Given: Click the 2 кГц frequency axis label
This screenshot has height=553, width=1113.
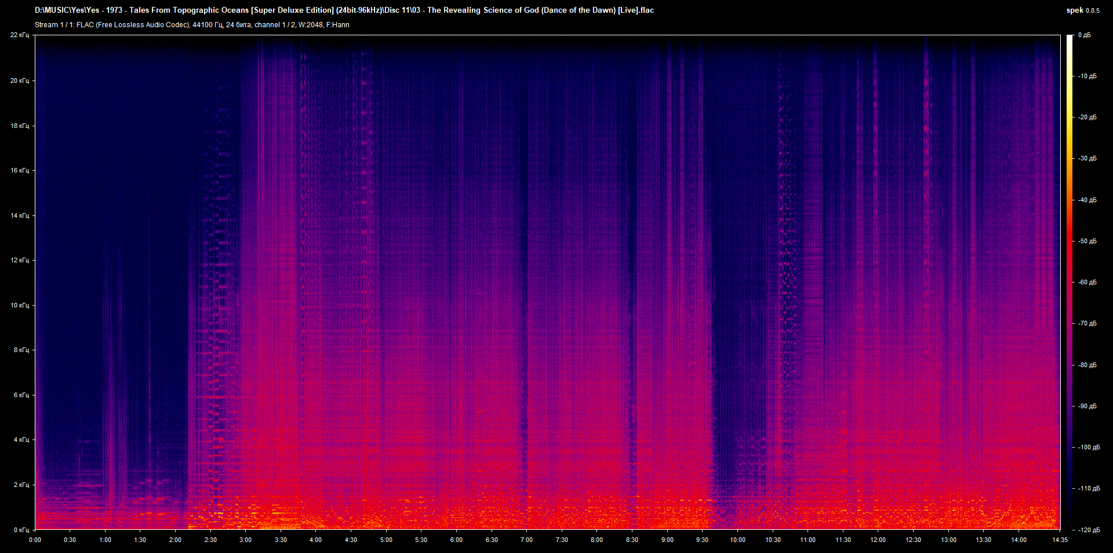Looking at the screenshot, I should [21, 485].
